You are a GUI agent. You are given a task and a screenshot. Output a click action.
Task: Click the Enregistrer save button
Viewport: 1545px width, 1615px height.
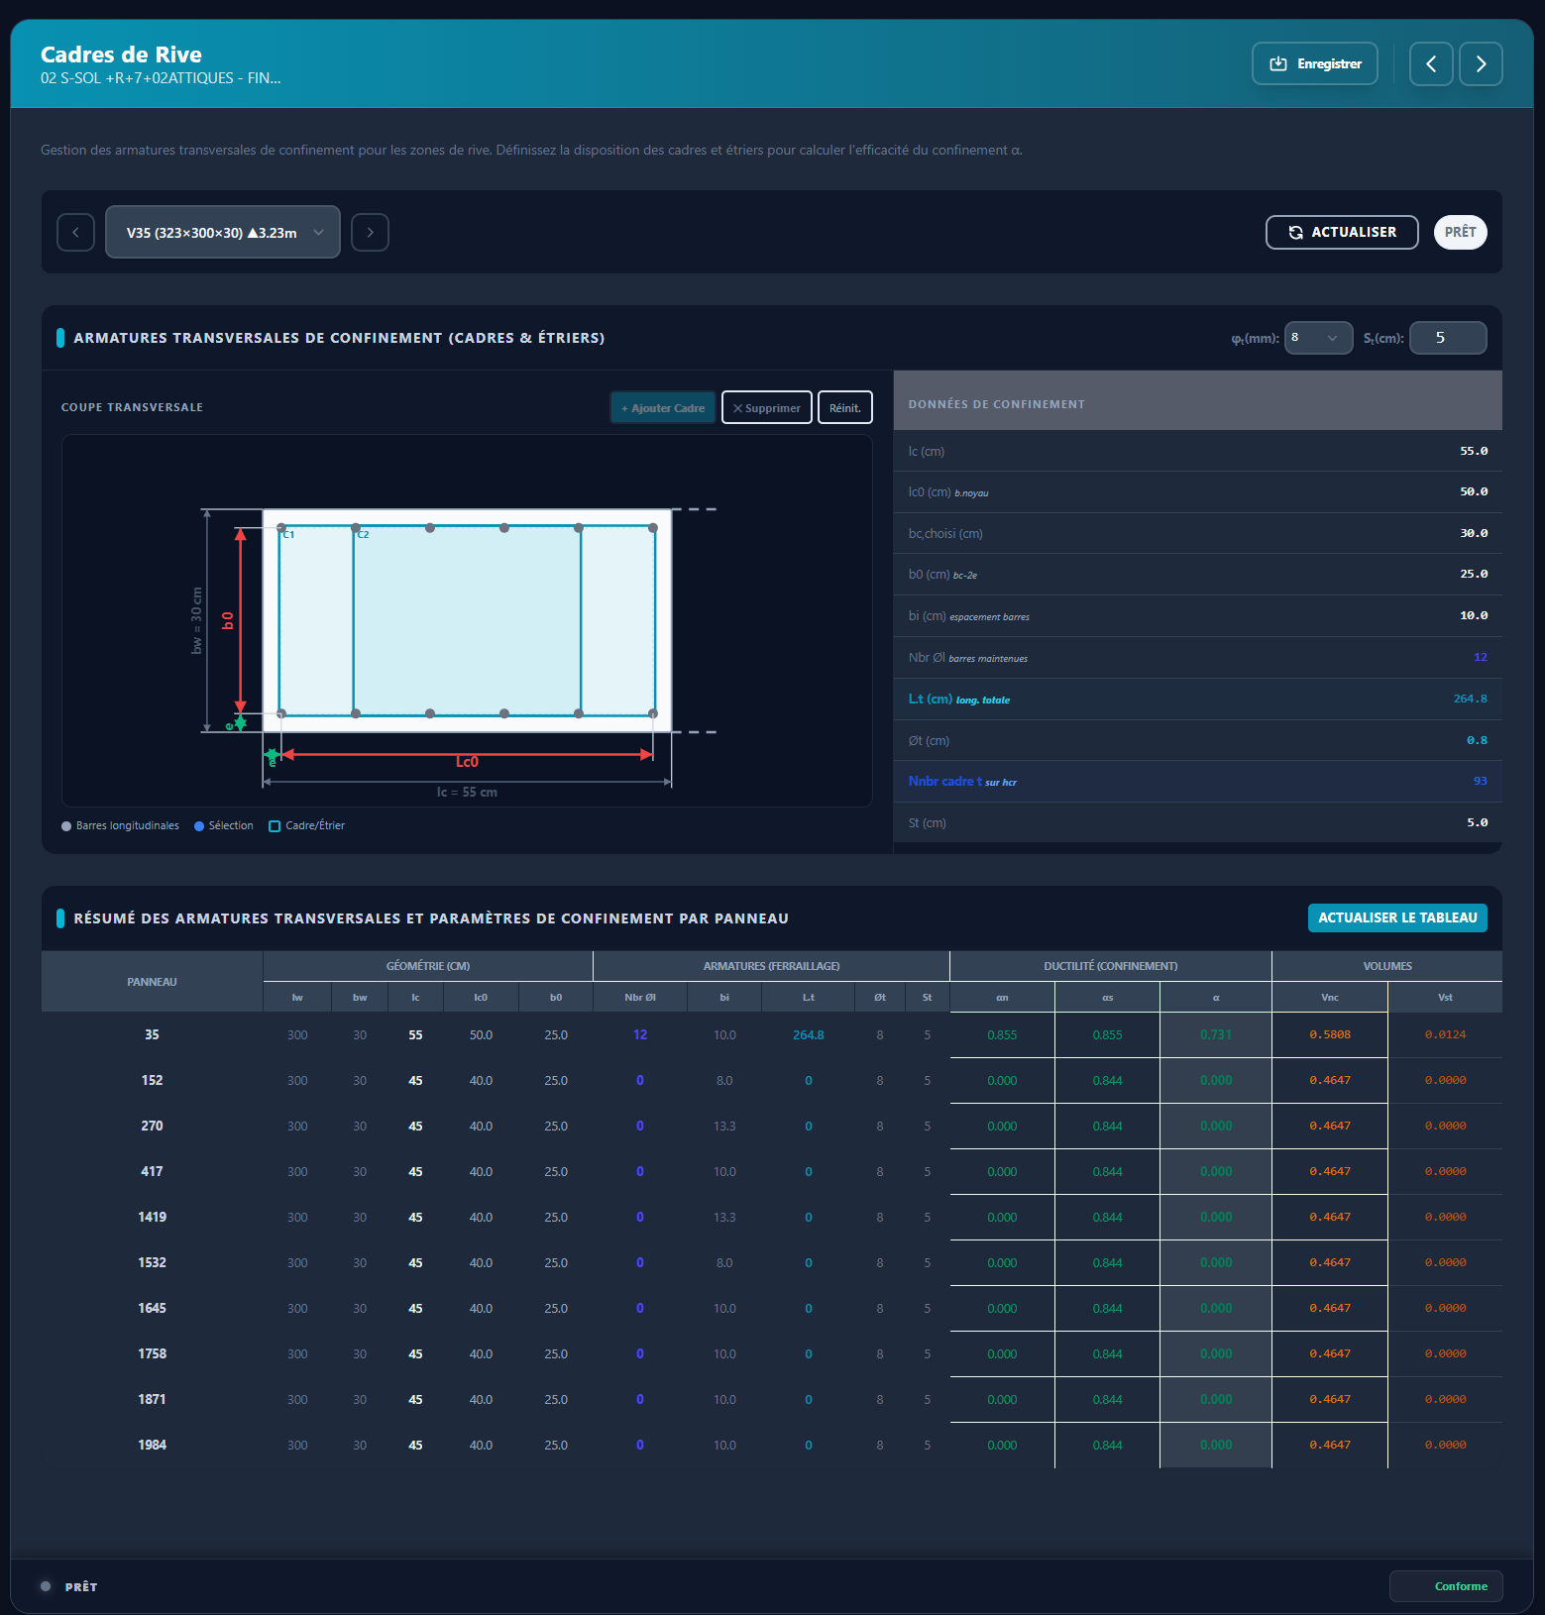1314,63
